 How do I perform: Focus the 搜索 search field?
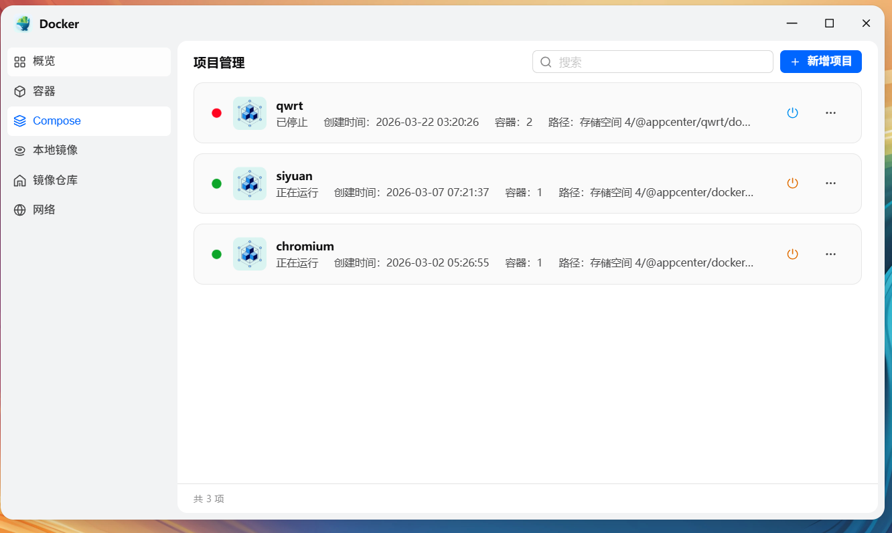pos(653,62)
